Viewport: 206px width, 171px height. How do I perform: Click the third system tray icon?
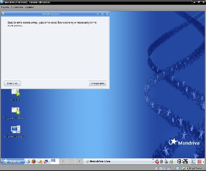pyautogui.click(x=166, y=161)
